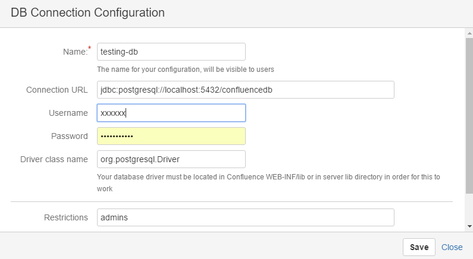This screenshot has width=473, height=259.
Task: Save the DB connection configuration
Action: click(419, 247)
